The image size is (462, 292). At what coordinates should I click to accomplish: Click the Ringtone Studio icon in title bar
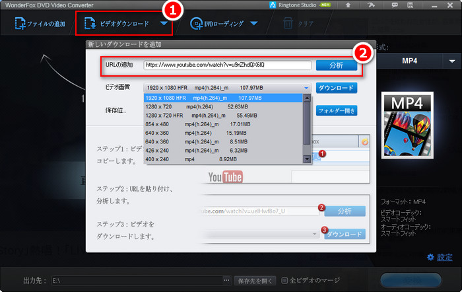[274, 5]
